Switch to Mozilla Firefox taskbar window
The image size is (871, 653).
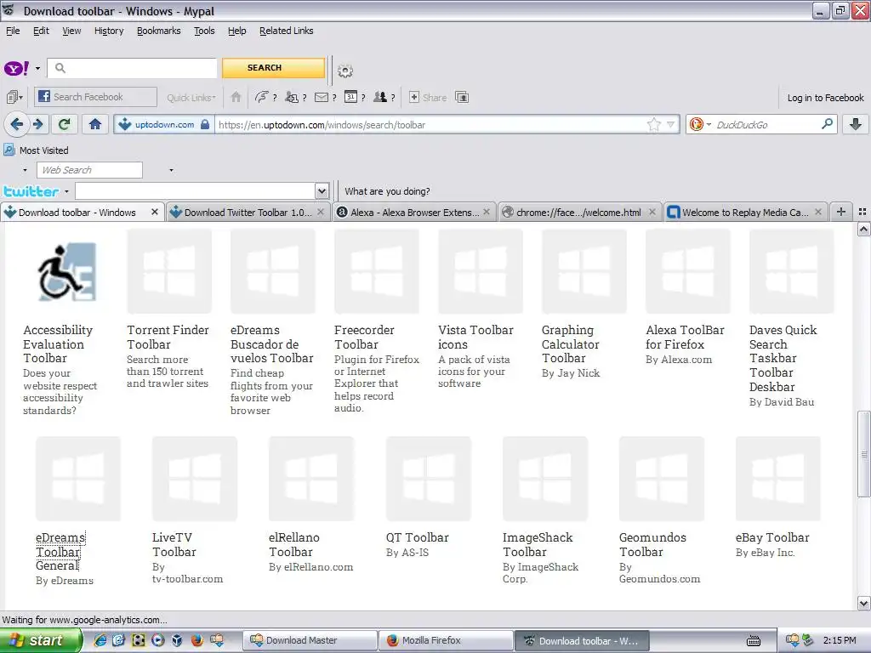click(x=446, y=640)
